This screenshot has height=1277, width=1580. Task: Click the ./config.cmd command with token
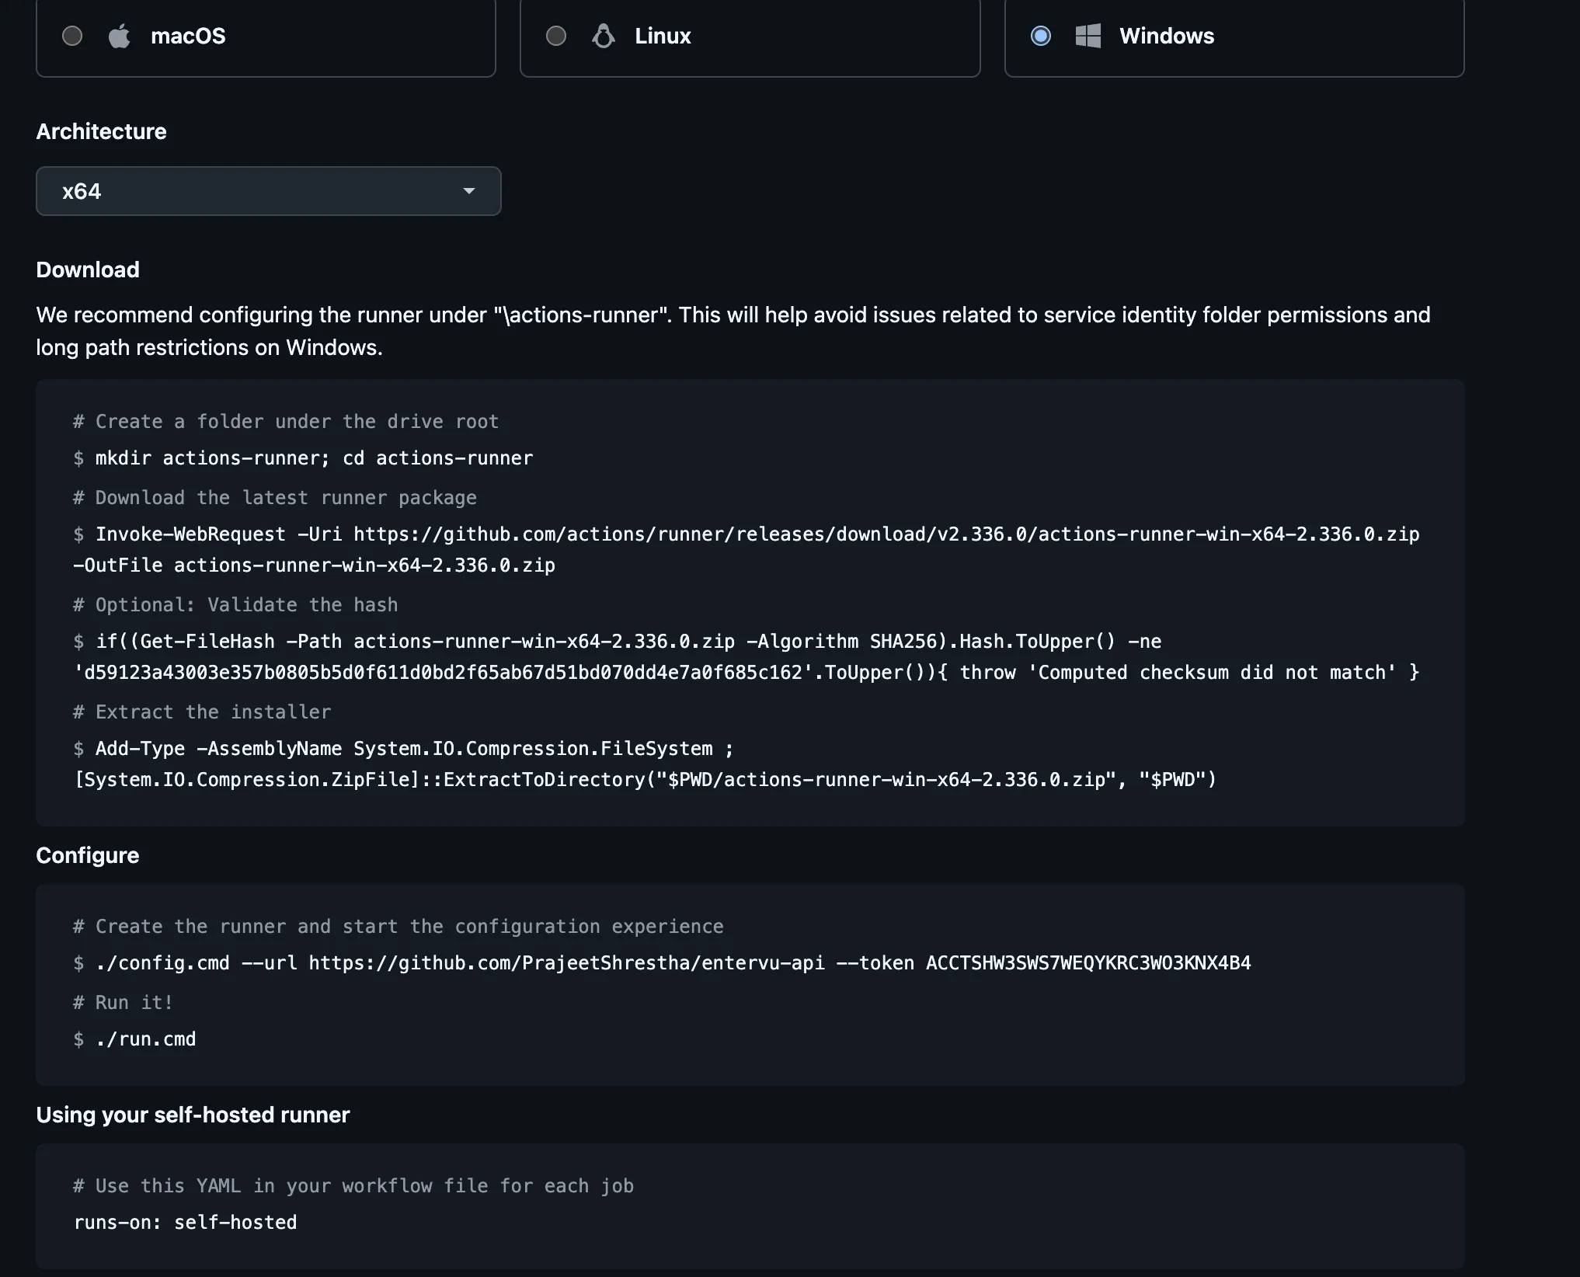click(x=673, y=963)
